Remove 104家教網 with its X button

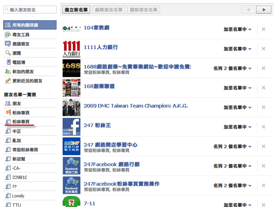tap(263, 29)
